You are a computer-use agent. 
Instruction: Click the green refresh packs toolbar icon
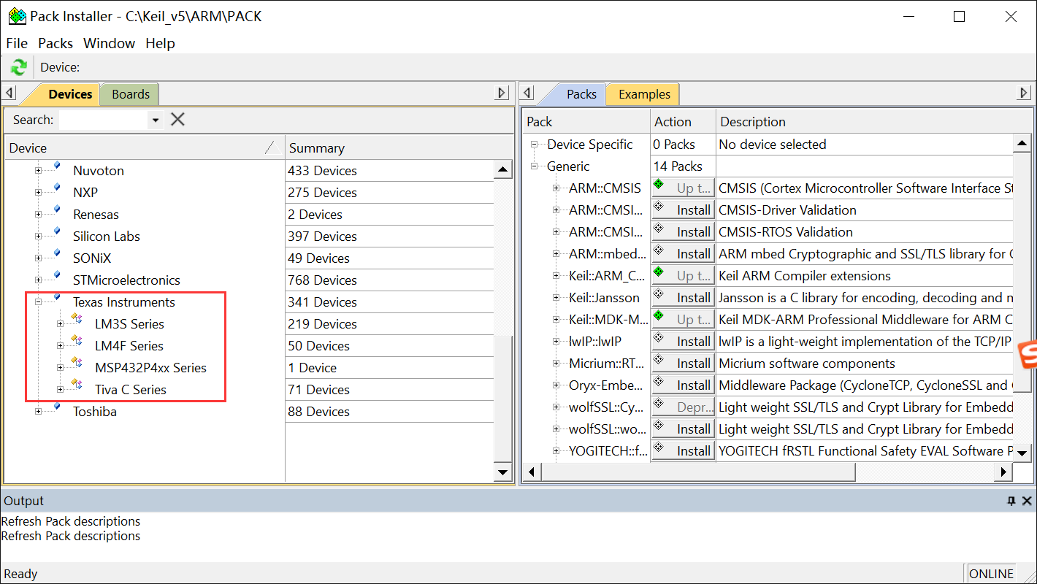coord(18,67)
